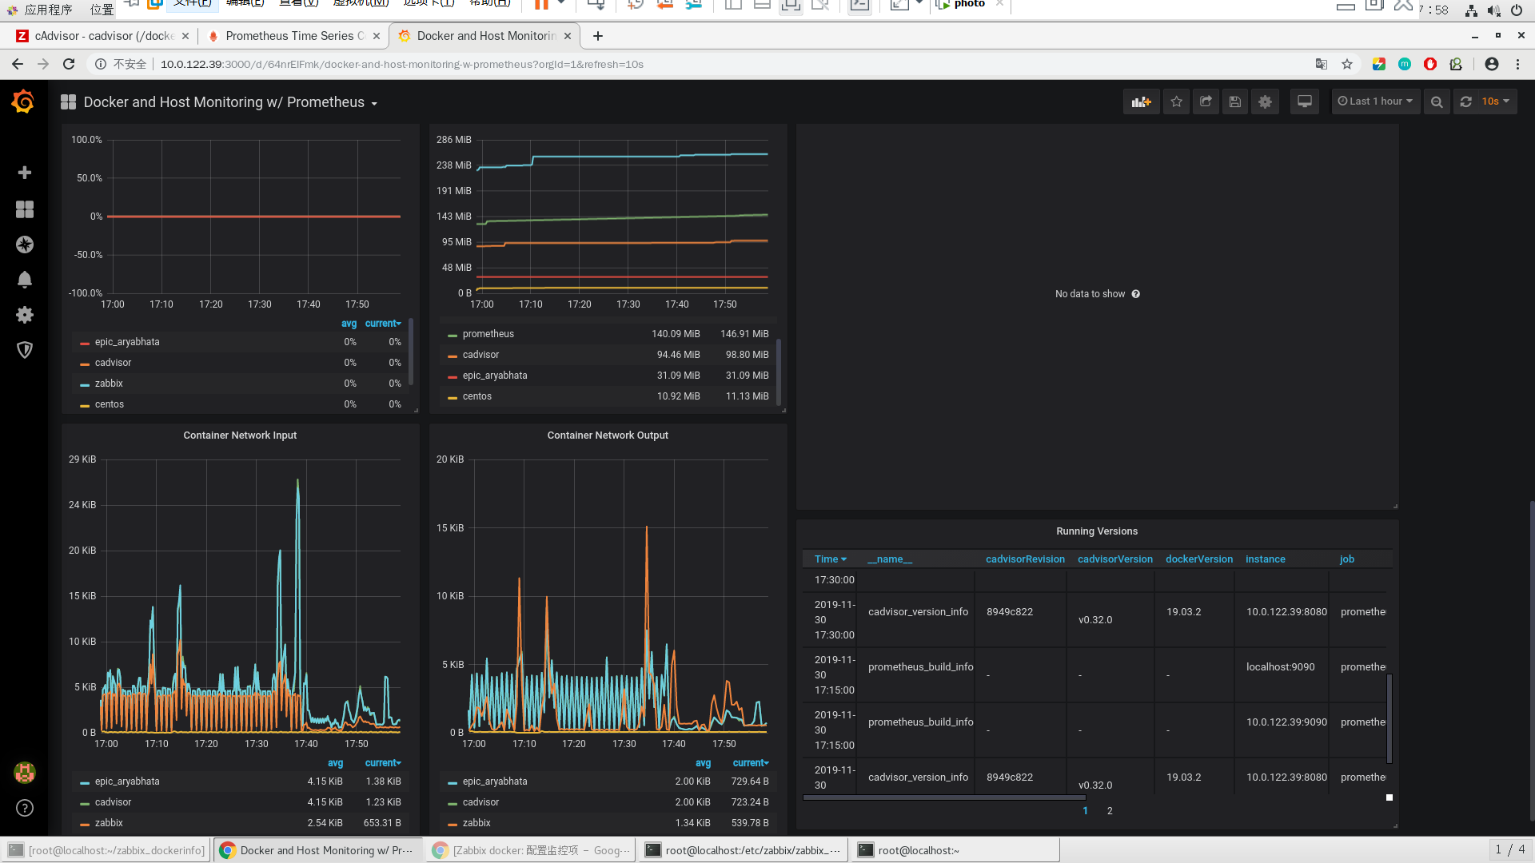Open the Last 1 hour time picker
Screen dimensions: 1535x863
tap(1375, 101)
